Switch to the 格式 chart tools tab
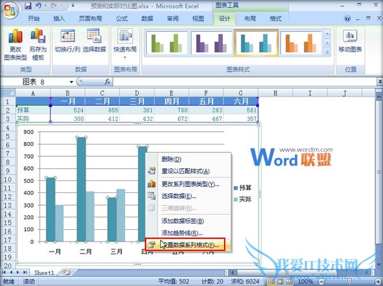The width and height of the screenshot is (383, 286). click(x=276, y=18)
